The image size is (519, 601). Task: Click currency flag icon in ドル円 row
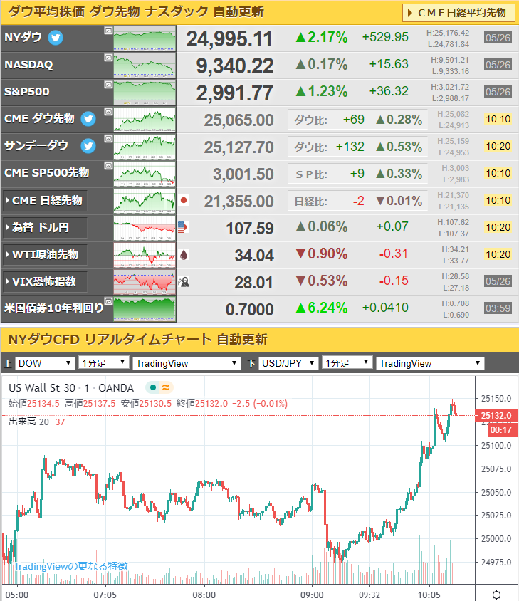pos(183,227)
